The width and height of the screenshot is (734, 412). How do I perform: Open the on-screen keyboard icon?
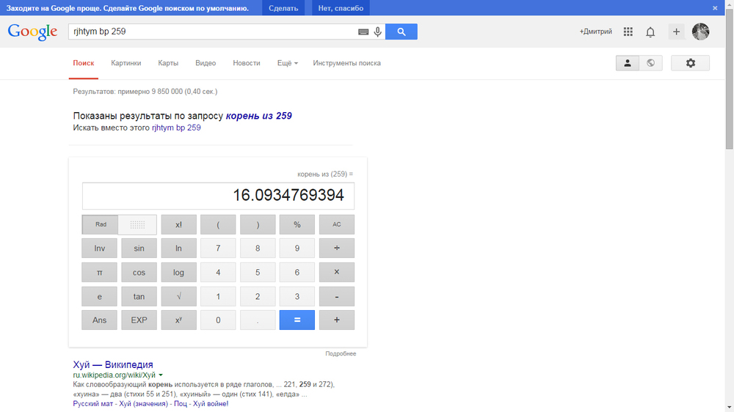pos(363,32)
